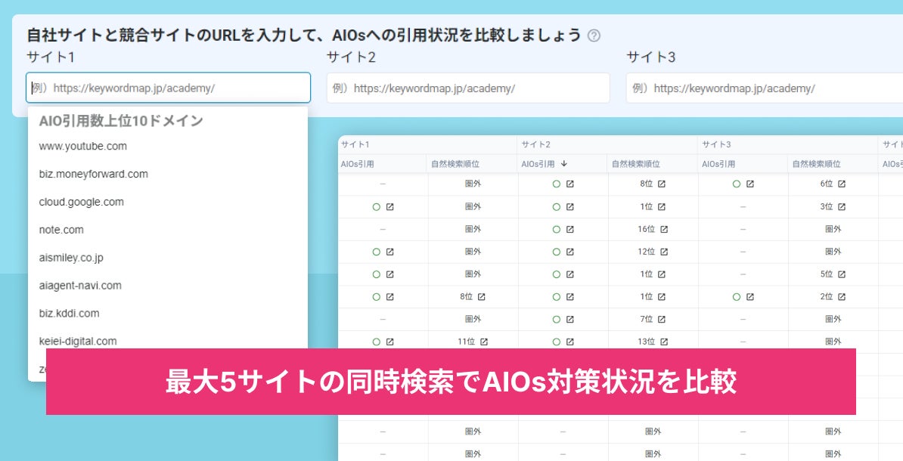Image resolution: width=903 pixels, height=461 pixels.
Task: Click the help icon beside the heading
Action: pyautogui.click(x=594, y=36)
